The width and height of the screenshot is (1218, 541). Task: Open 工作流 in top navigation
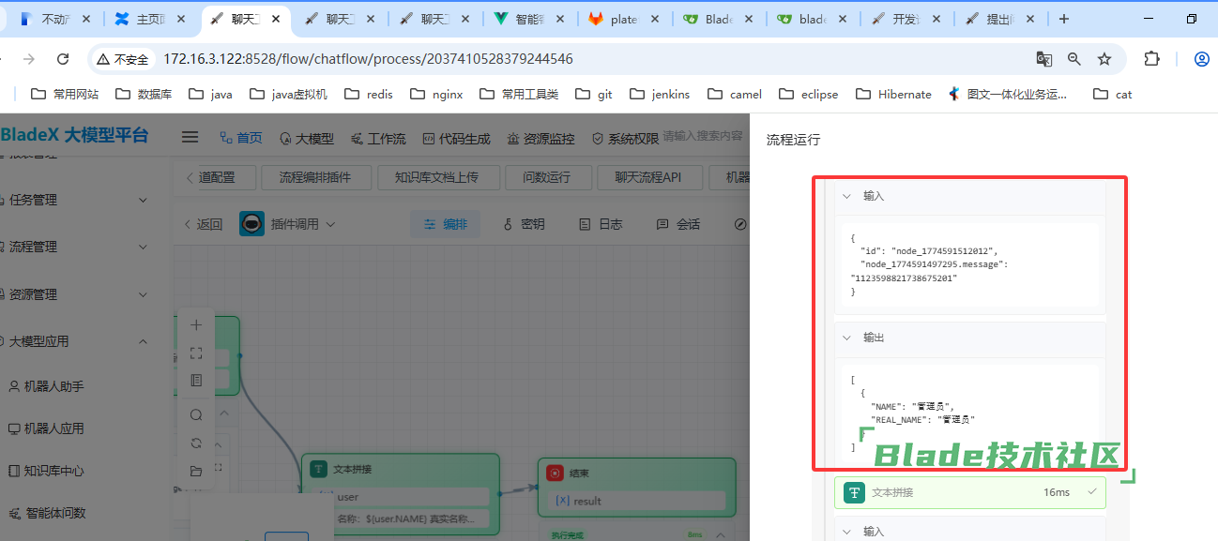click(378, 138)
